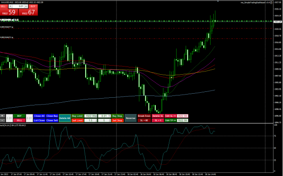The image size is (283, 176).
Task: Decrease one-click lot volume with the down arrow
Action: pyautogui.click(x=10, y=6)
